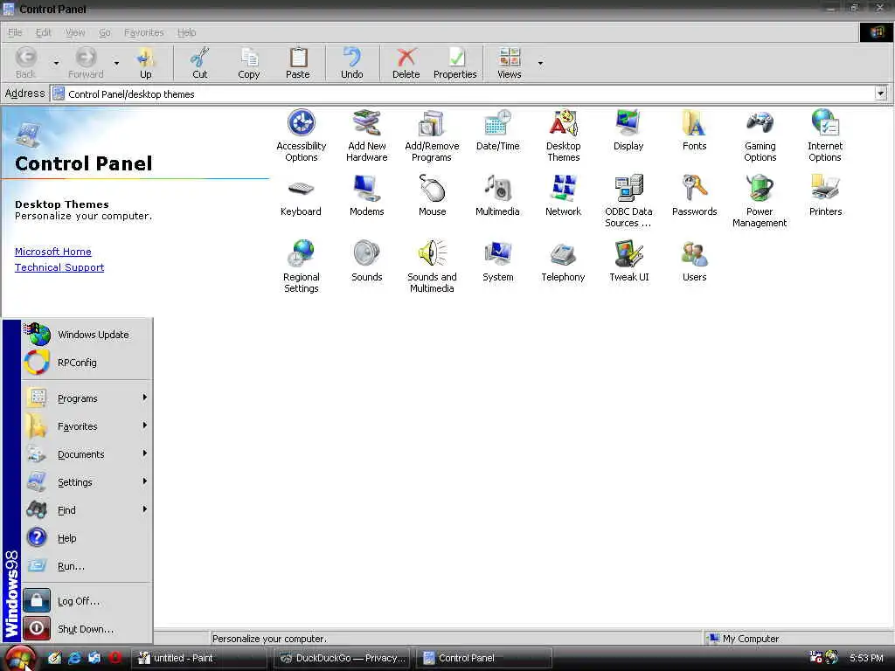The image size is (895, 671).
Task: Open the View menu
Action: (x=75, y=32)
